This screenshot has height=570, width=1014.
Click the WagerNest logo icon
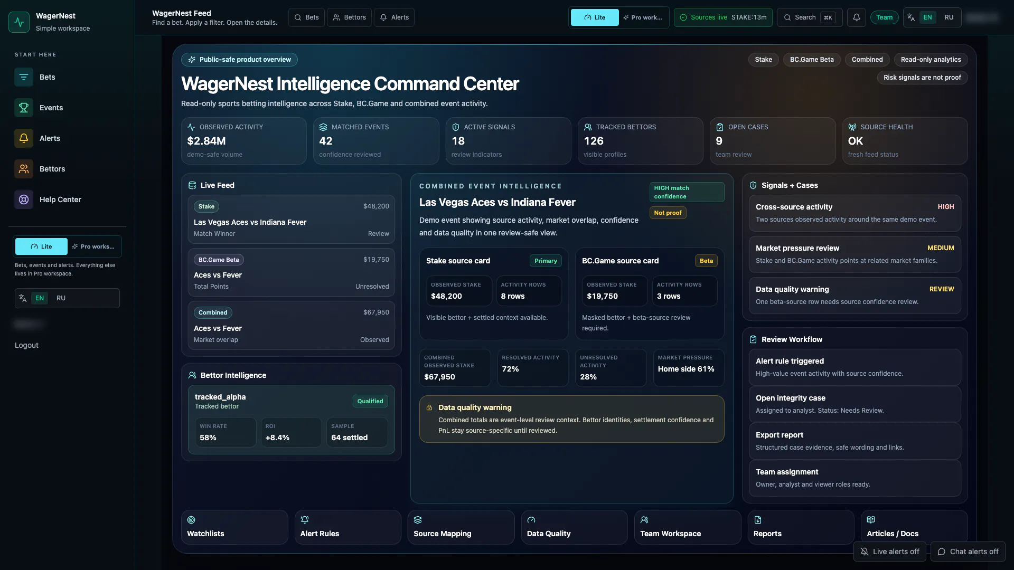pyautogui.click(x=19, y=22)
